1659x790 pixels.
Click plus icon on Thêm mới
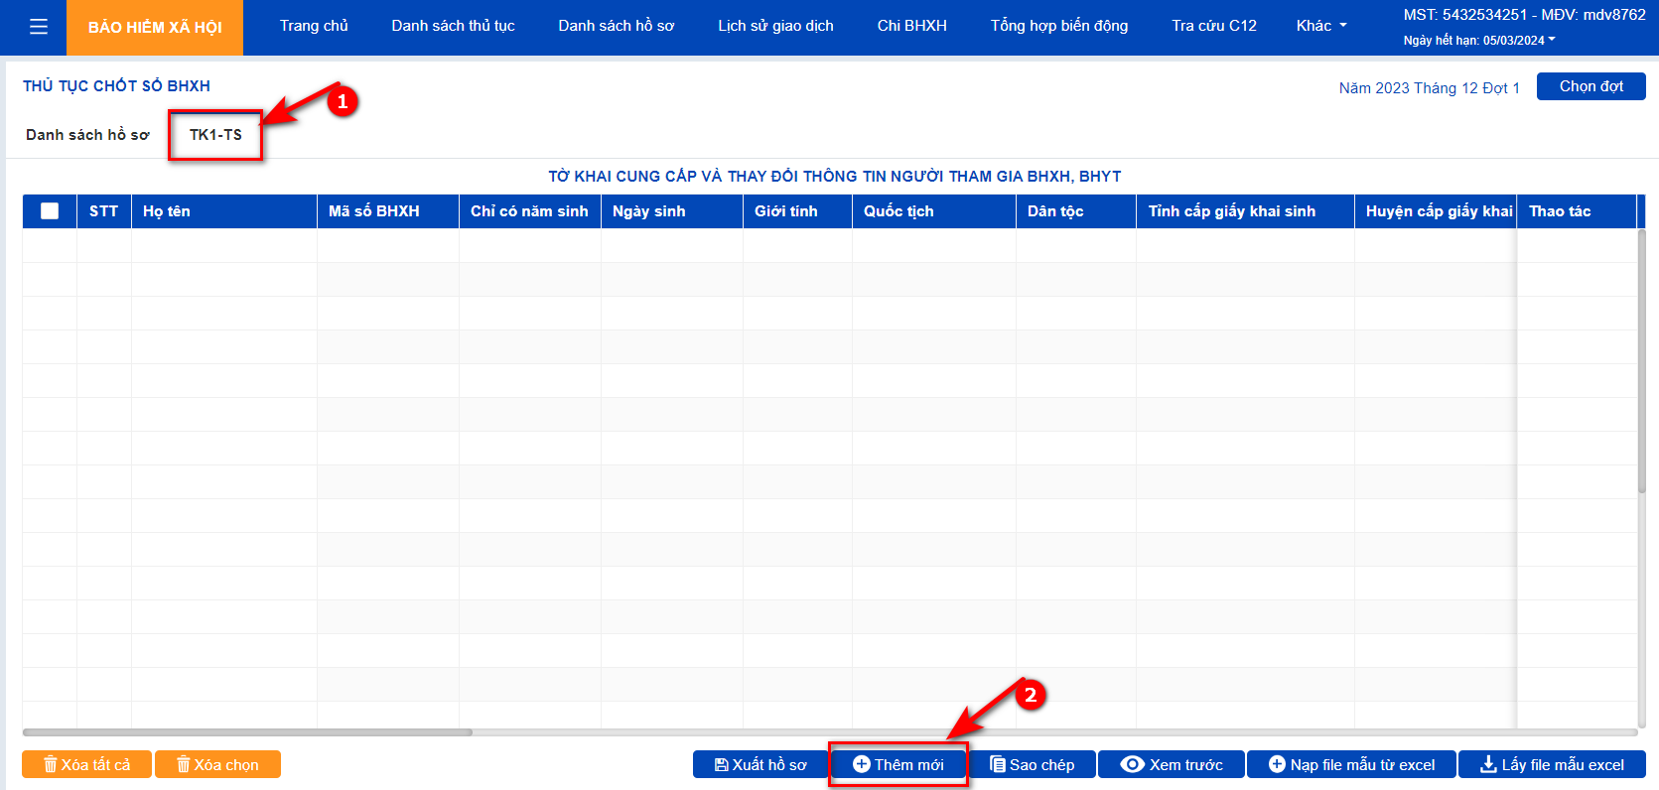pos(862,764)
